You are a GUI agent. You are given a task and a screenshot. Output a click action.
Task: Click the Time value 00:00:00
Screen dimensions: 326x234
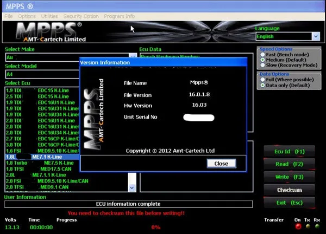(41, 227)
